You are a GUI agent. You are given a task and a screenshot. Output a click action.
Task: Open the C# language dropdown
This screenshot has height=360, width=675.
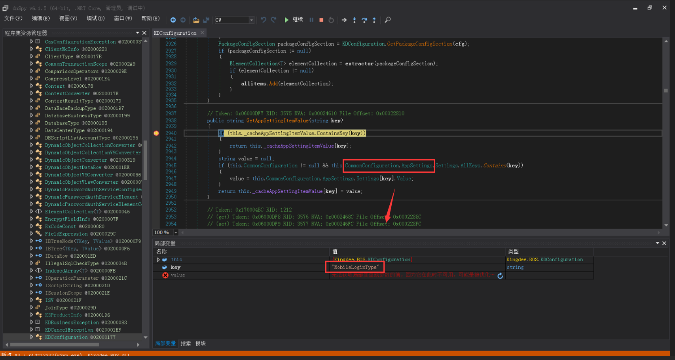click(251, 20)
